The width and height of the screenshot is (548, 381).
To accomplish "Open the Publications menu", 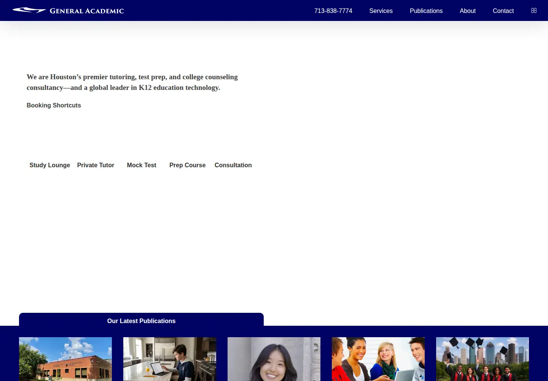I will tap(426, 11).
